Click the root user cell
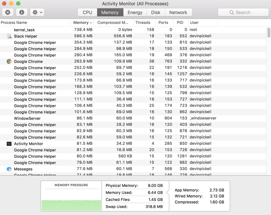Screen dimensions: 271x215 click(x=193, y=29)
